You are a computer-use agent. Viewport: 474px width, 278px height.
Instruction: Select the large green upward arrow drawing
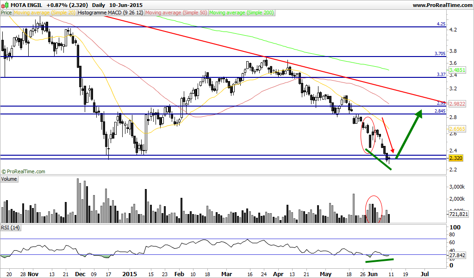click(x=408, y=134)
